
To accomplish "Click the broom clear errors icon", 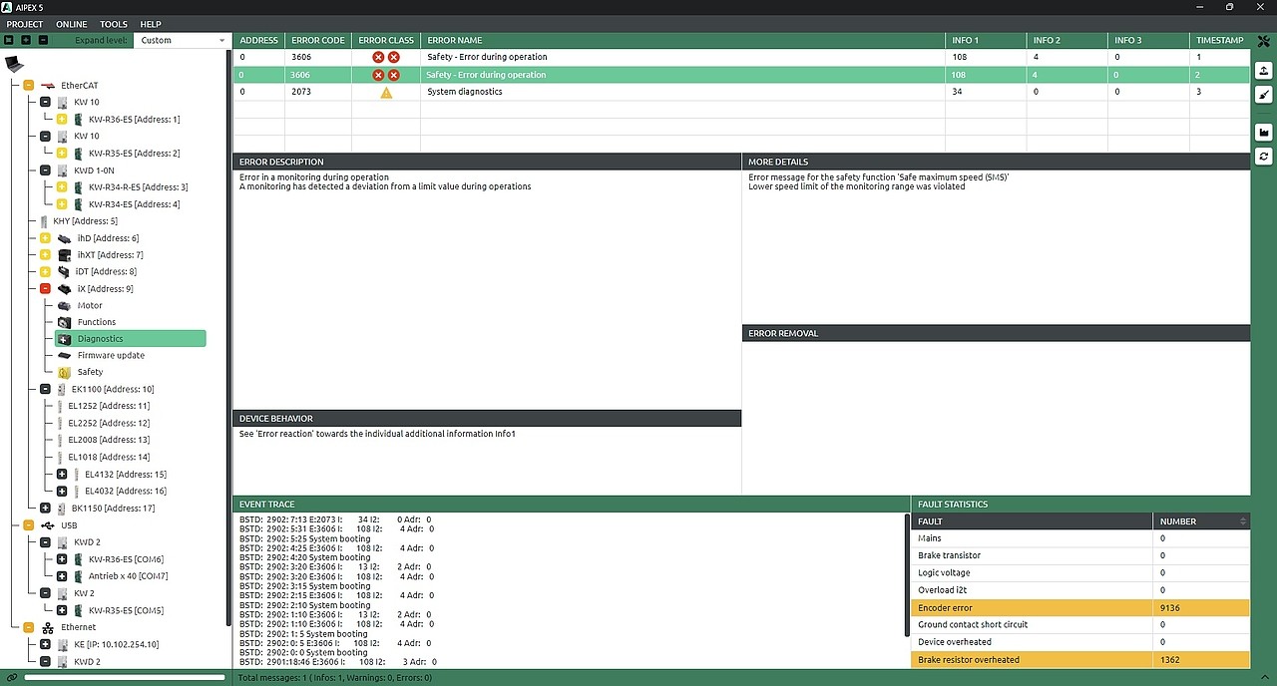I will click(1264, 95).
